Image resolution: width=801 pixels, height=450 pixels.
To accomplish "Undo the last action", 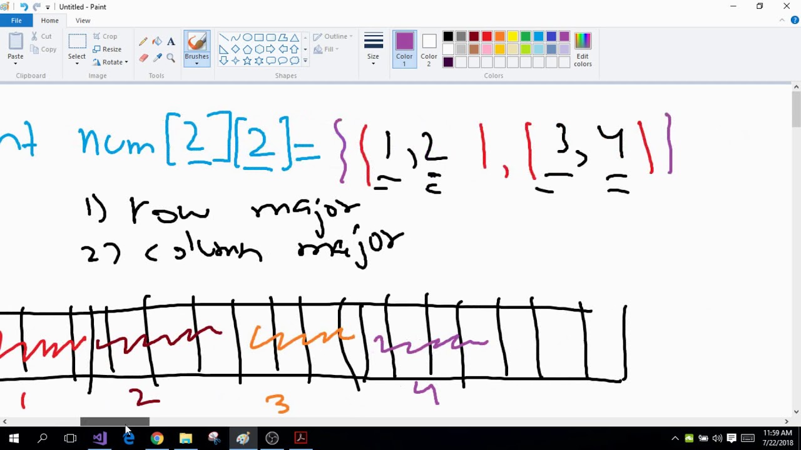I will (x=23, y=7).
